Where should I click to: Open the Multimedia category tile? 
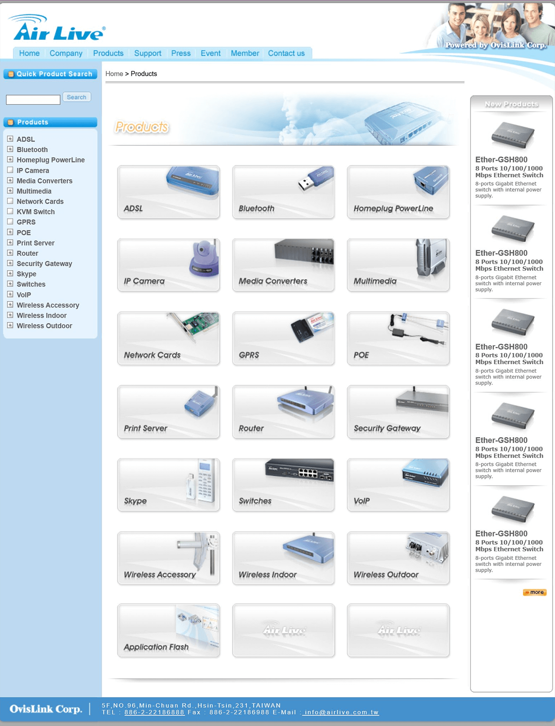[x=398, y=265]
